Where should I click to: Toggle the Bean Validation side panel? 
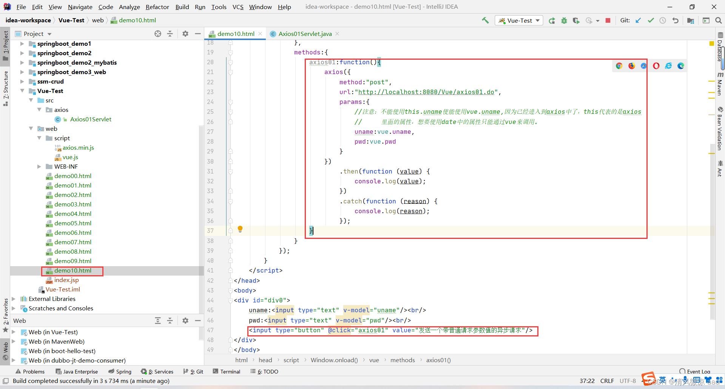(x=720, y=129)
